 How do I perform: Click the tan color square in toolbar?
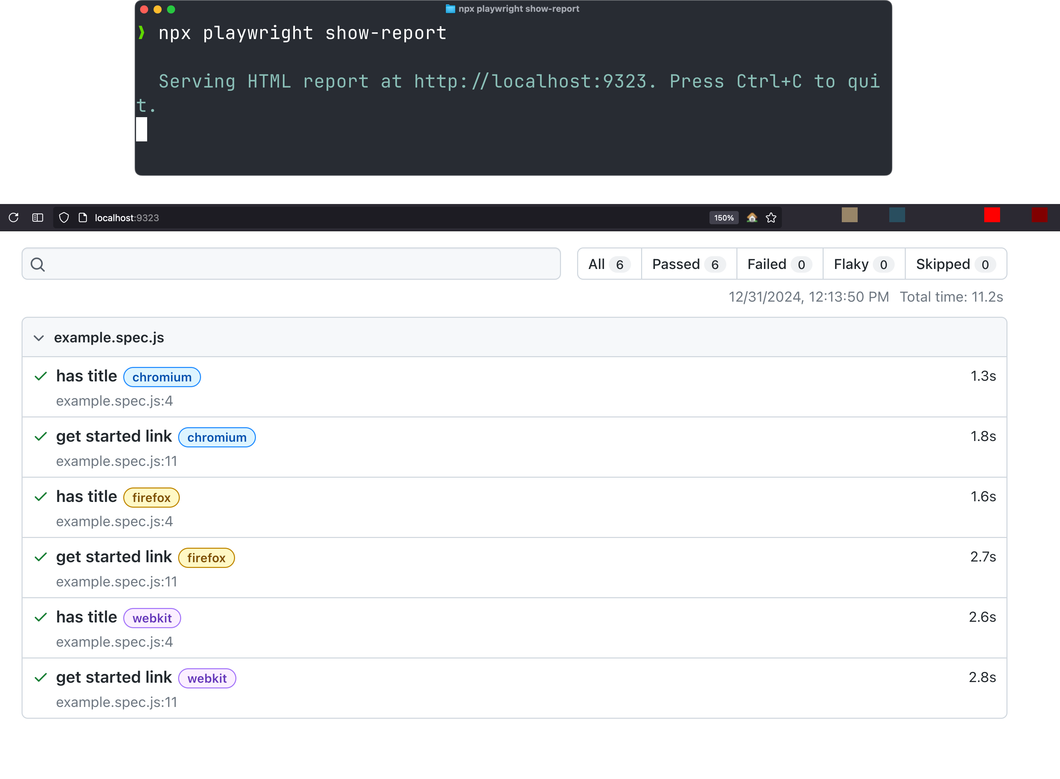click(850, 214)
